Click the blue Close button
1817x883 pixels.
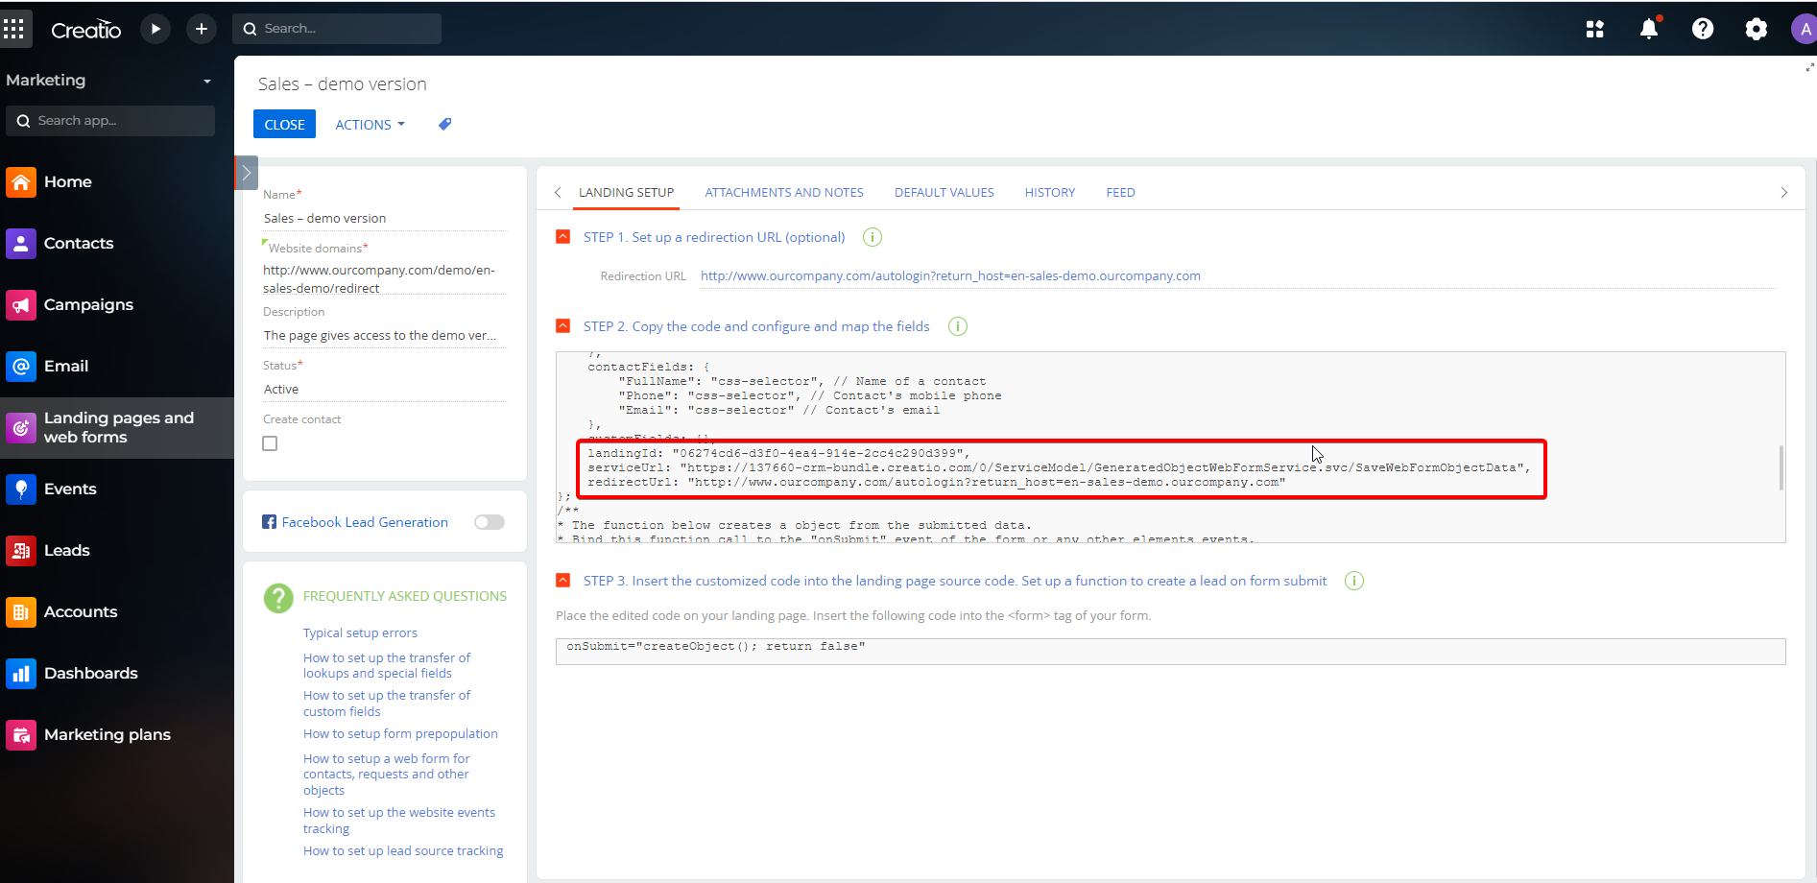pos(284,125)
